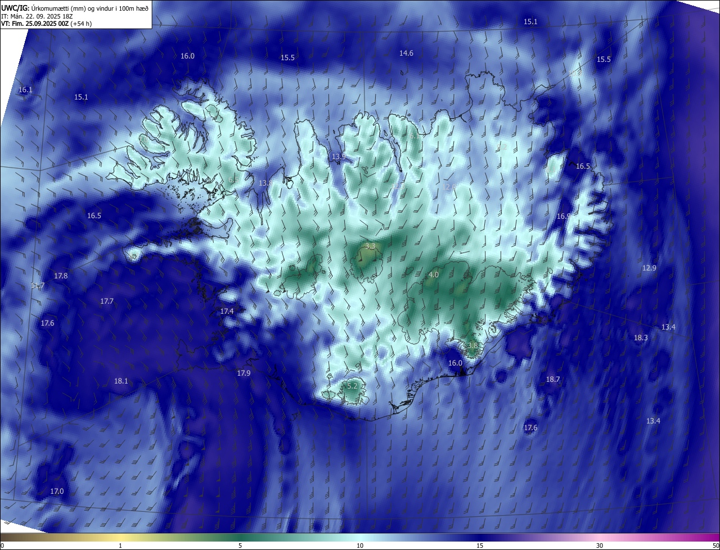This screenshot has width=720, height=550.
Task: Click the color scale tick label 10
Action: point(360,546)
